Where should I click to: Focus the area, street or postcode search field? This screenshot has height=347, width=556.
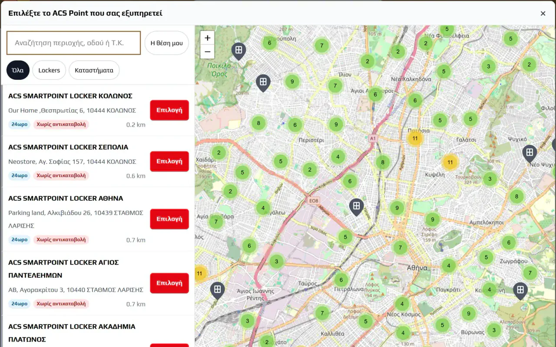[x=73, y=43]
